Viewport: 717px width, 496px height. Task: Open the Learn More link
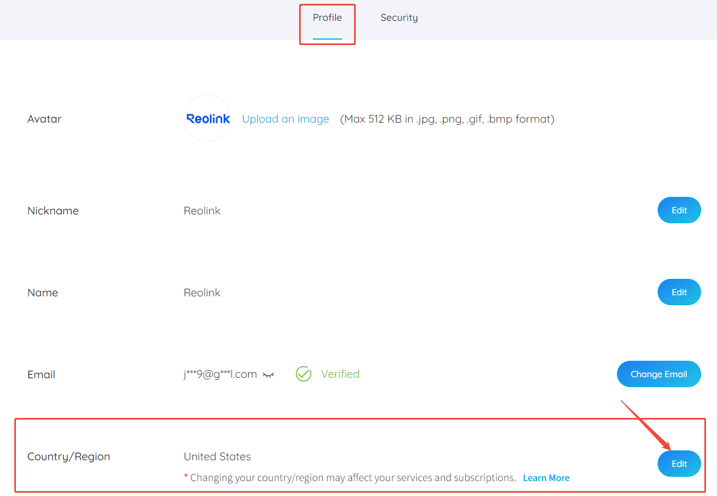[546, 478]
